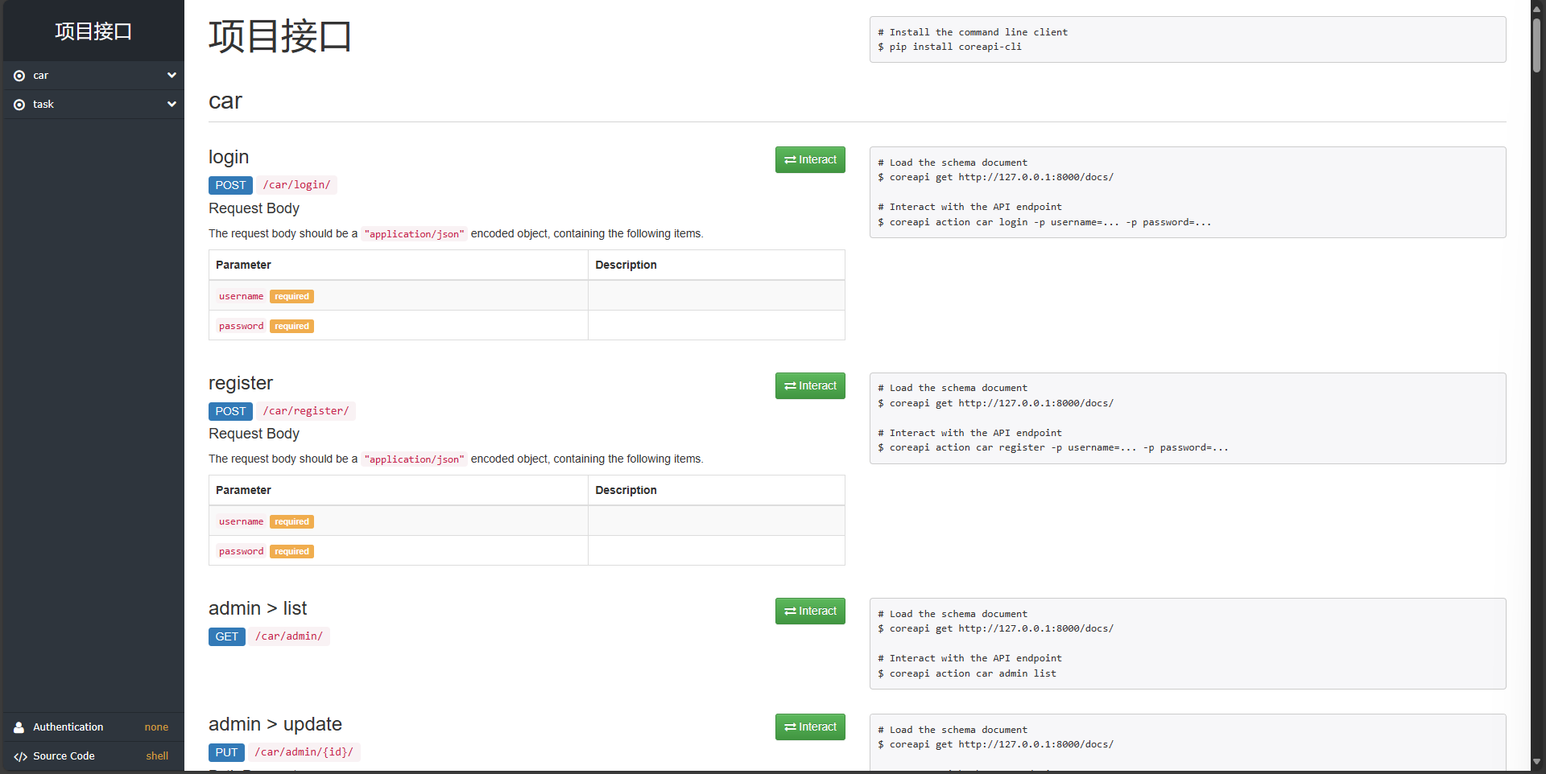Expand the task sidebar chevron

(x=172, y=104)
